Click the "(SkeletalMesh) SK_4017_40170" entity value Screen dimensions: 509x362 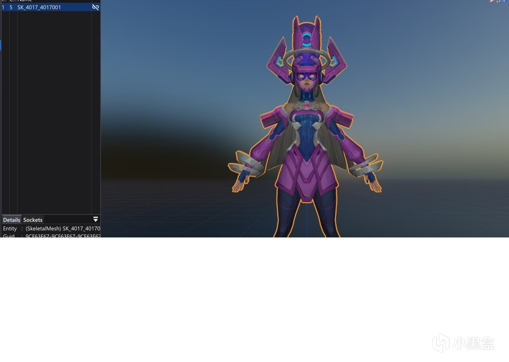(63, 229)
